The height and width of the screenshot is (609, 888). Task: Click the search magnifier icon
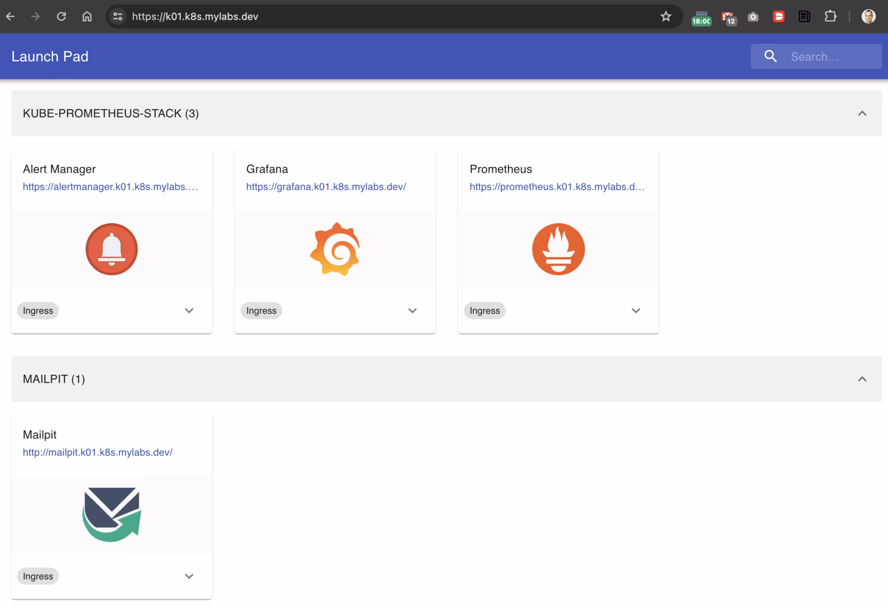771,56
